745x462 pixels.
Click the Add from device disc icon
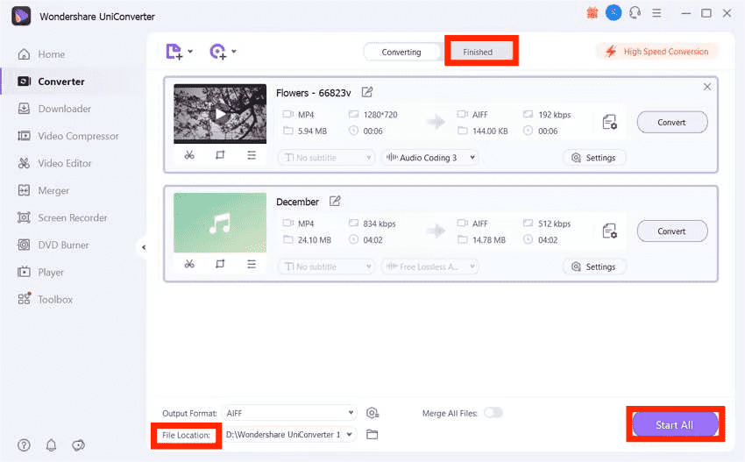(x=217, y=52)
